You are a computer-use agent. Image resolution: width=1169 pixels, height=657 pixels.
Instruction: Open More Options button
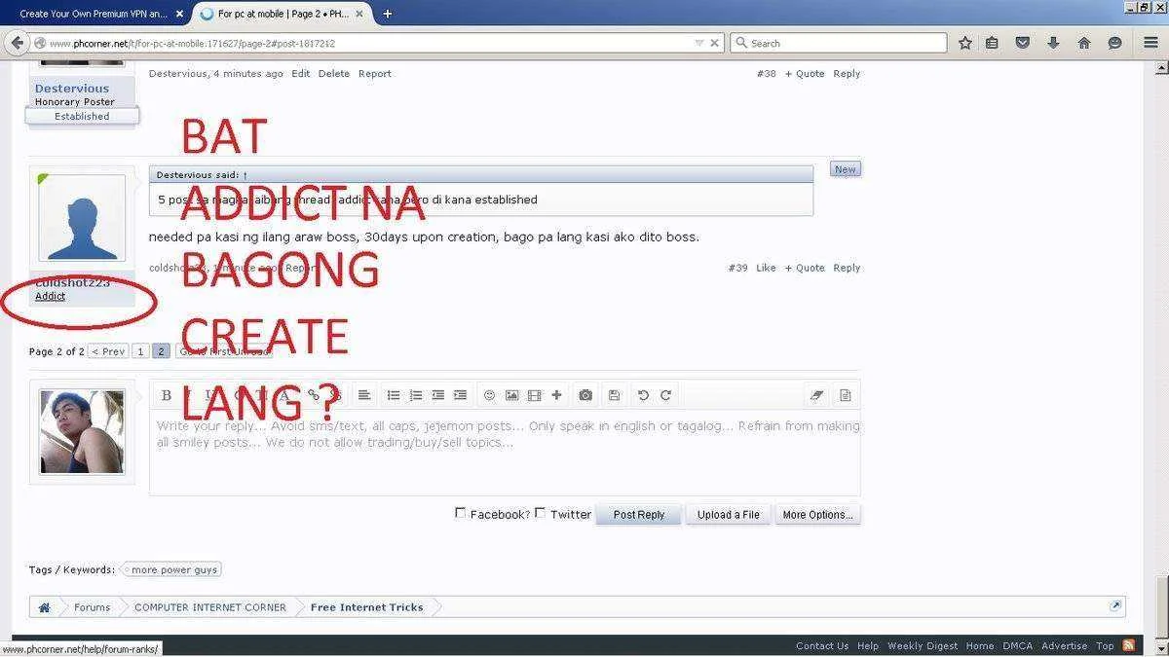pos(817,515)
